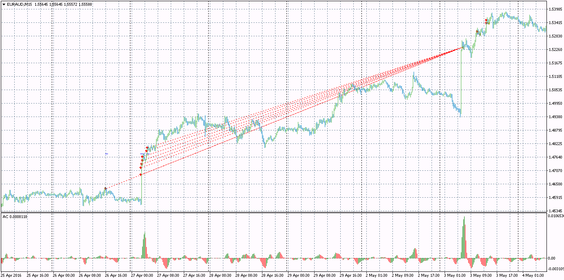Click the 4 May 01:30 time label

533,276
